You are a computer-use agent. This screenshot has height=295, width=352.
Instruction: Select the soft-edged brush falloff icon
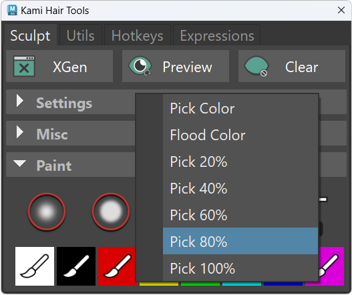coord(47,212)
